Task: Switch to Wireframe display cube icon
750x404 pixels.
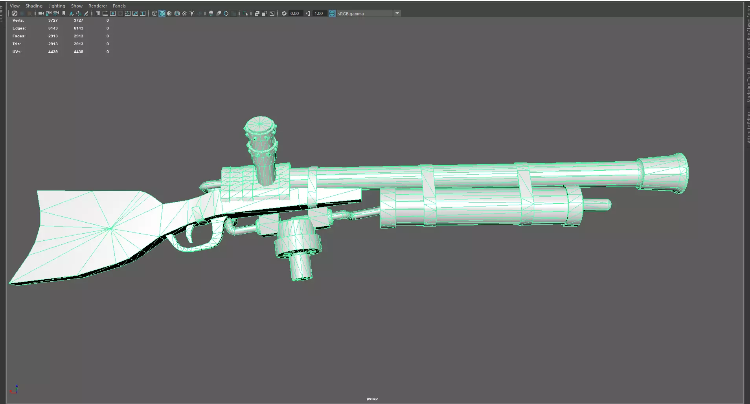Action: [154, 13]
